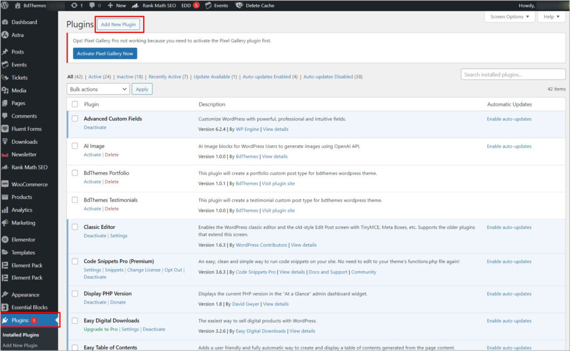Viewport: 570px width, 351px height.
Task: Click the Fluent Forms icon in sidebar
Action: pyautogui.click(x=5, y=129)
